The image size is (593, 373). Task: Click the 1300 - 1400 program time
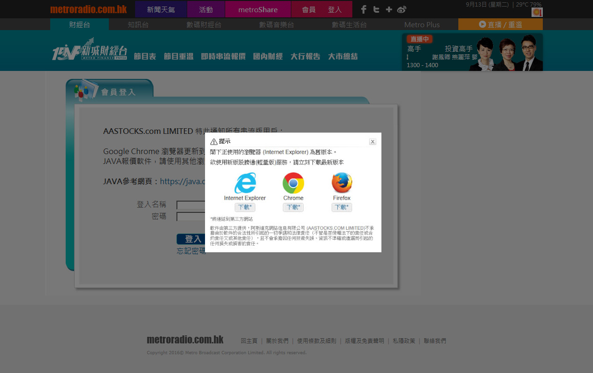[x=422, y=65]
